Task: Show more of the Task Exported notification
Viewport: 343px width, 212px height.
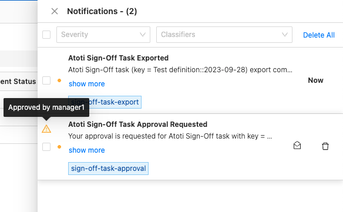Action: coord(86,84)
